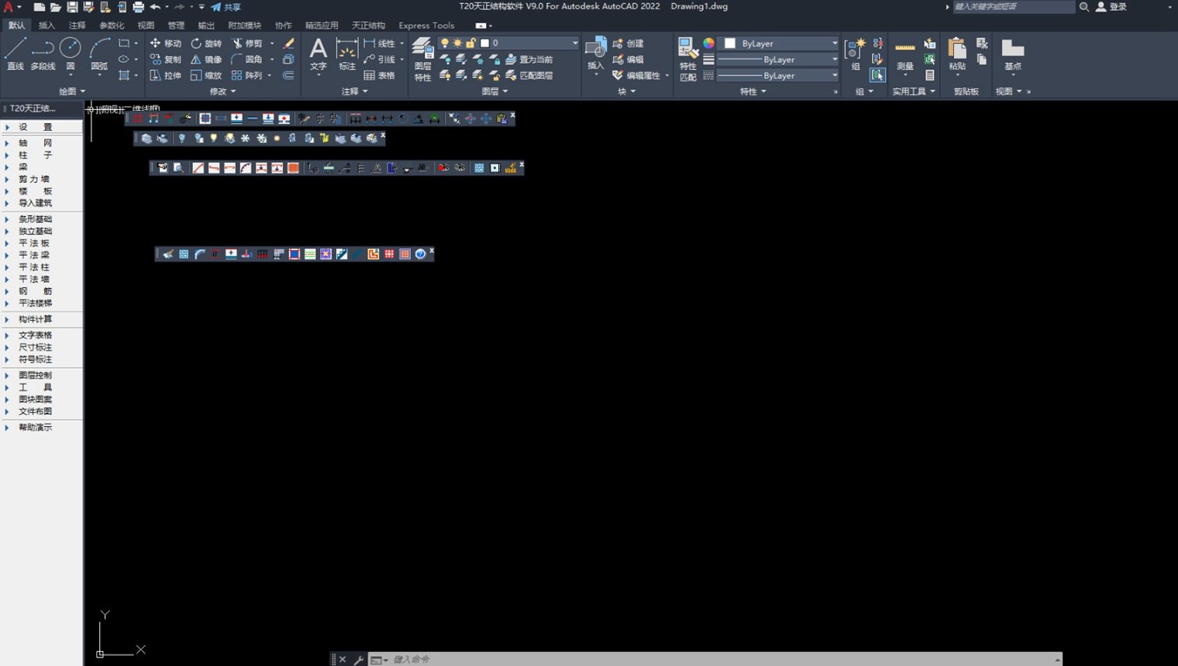Open the 图层特性 layer properties manager

click(422, 59)
